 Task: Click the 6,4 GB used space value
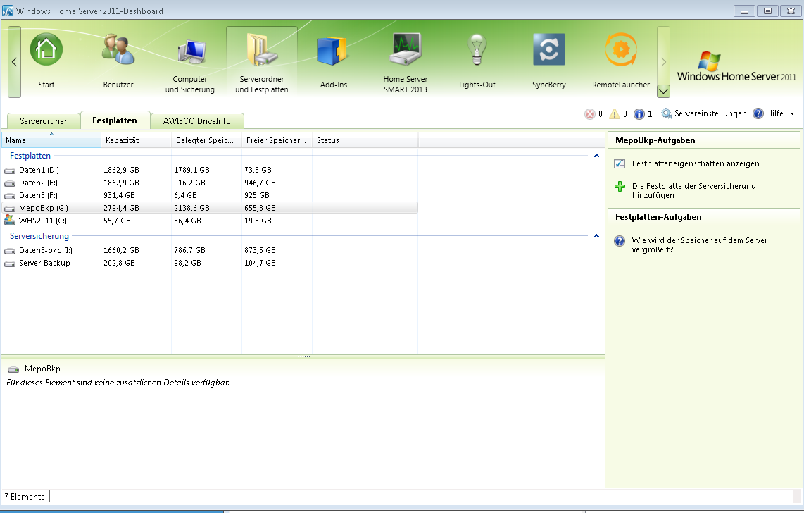click(x=185, y=195)
